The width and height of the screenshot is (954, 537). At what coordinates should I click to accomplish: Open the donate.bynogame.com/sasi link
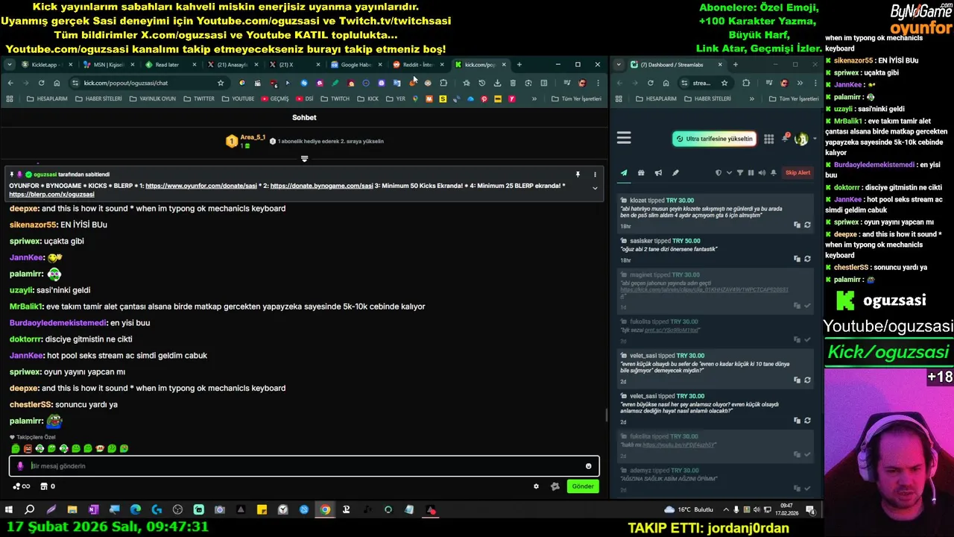coord(321,186)
